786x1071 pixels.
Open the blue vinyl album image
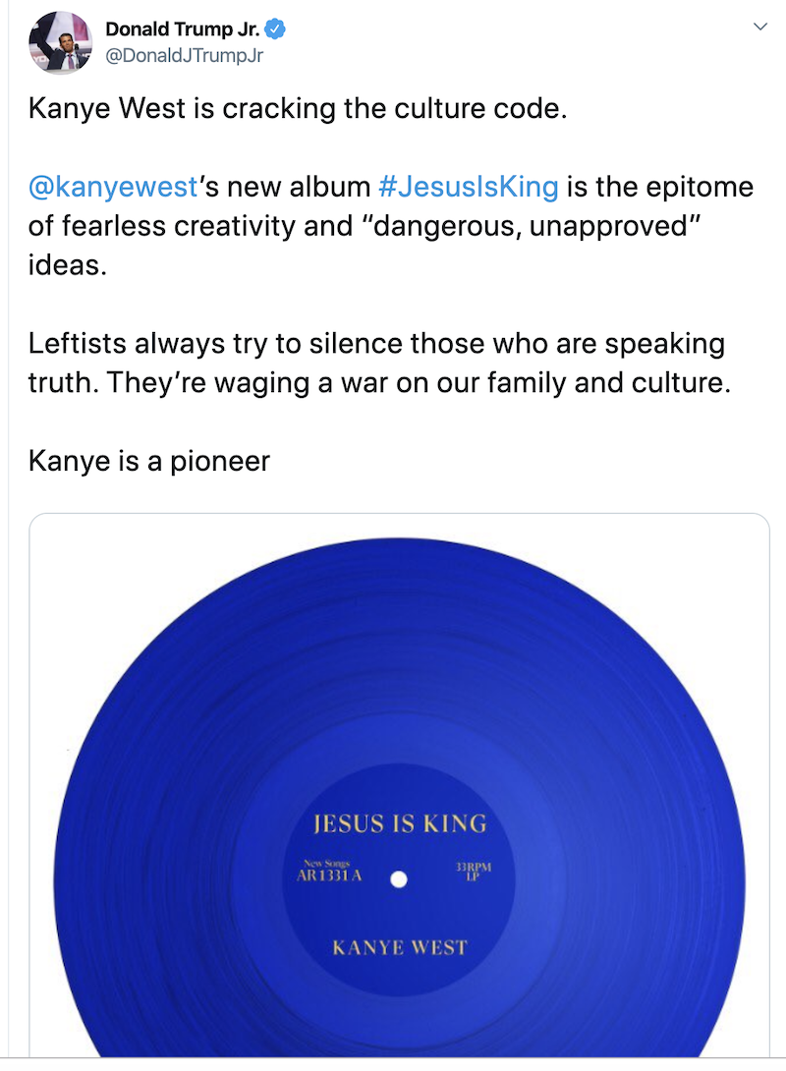[x=400, y=785]
